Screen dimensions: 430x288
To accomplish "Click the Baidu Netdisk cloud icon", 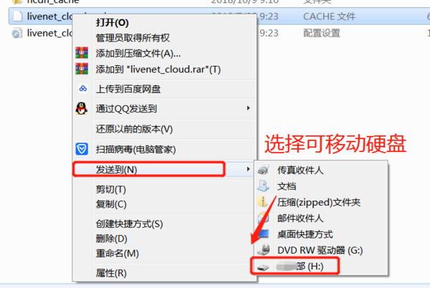I will (83, 89).
